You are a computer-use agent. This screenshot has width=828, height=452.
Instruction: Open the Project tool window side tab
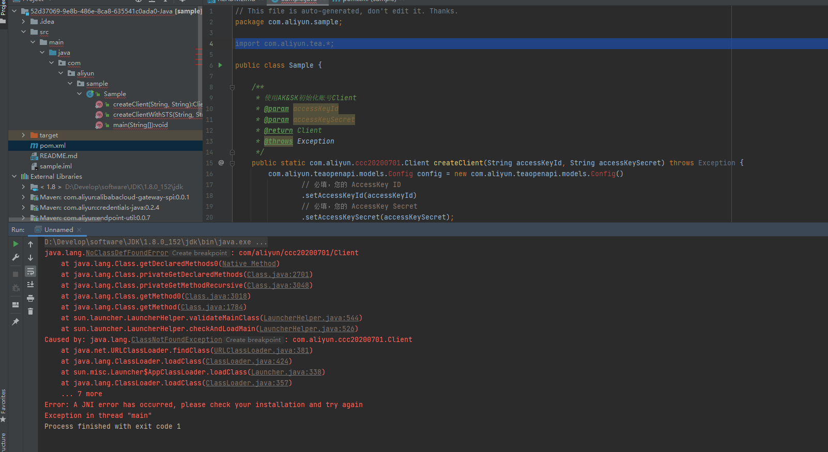pyautogui.click(x=3, y=7)
